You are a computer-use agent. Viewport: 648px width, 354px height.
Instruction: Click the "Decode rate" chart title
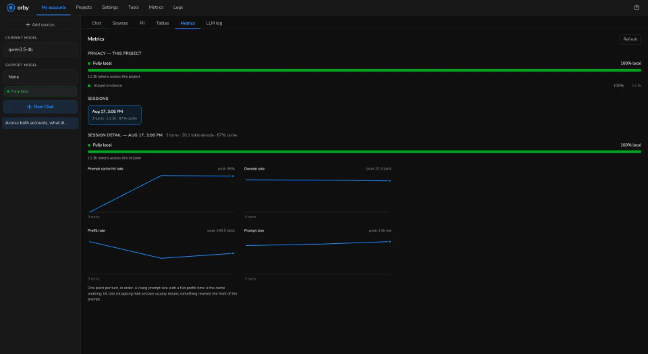click(x=254, y=169)
